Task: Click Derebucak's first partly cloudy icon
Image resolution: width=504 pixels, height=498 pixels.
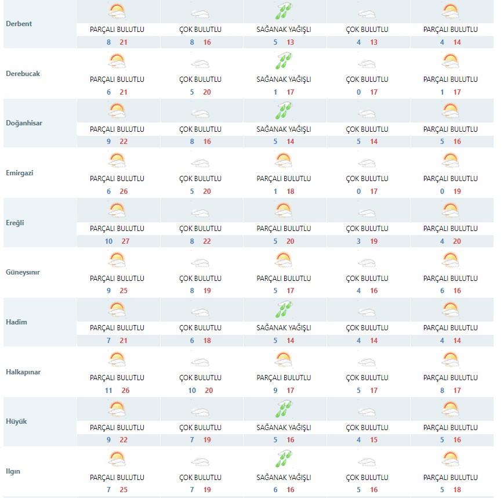Action: 117,61
